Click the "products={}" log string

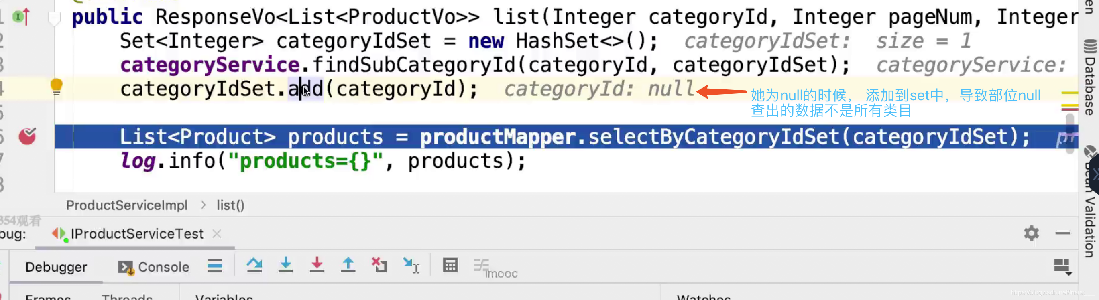coord(305,162)
